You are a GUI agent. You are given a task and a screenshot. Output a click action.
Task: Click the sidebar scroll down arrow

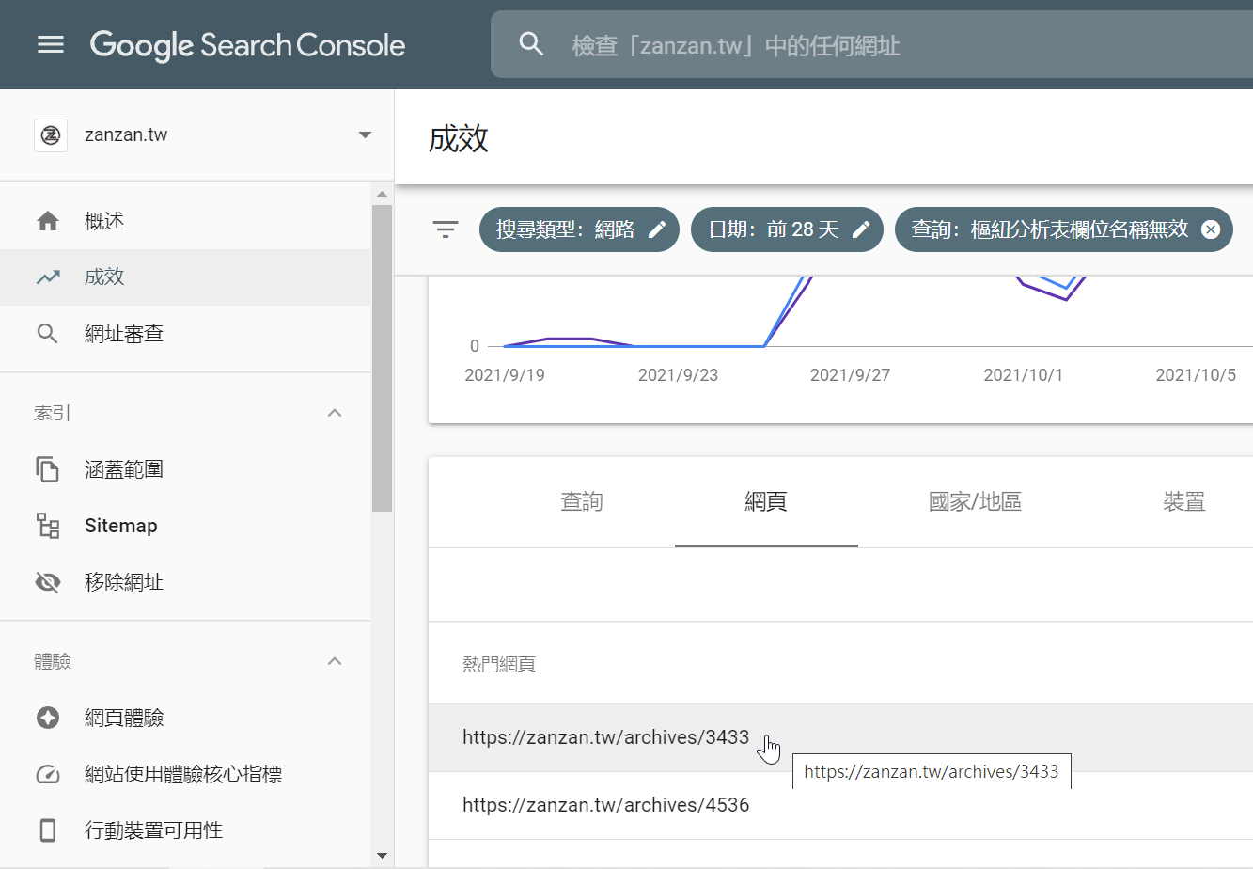click(x=382, y=856)
